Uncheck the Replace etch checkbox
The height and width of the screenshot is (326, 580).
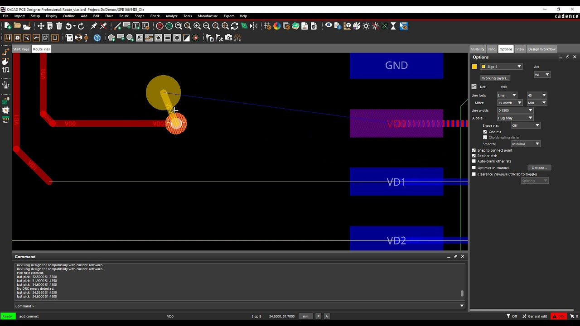point(474,156)
